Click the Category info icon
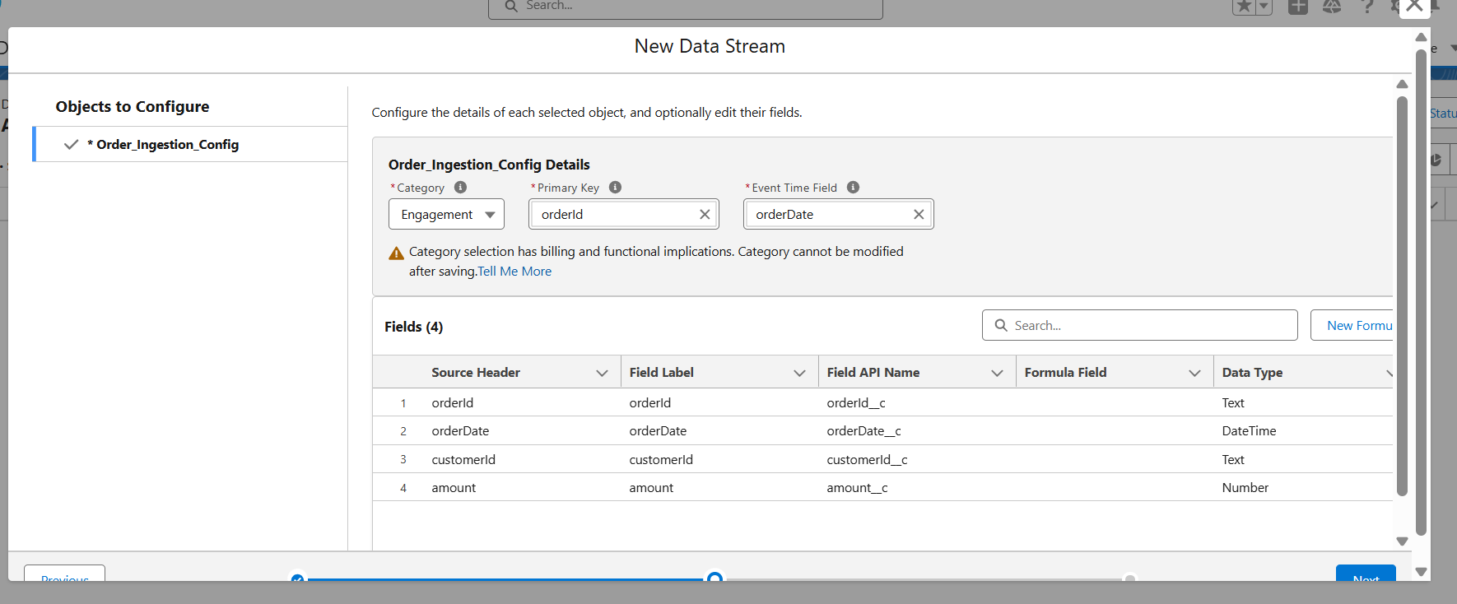Screen dimensions: 1457x604 click(460, 188)
